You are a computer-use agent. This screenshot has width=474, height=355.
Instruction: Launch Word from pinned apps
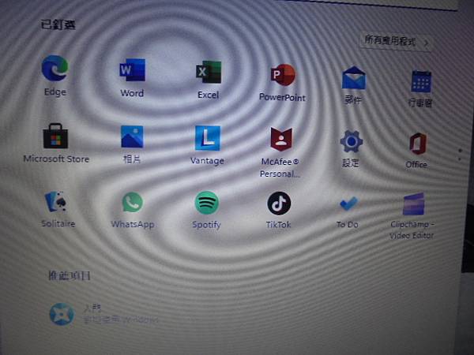[x=133, y=70]
